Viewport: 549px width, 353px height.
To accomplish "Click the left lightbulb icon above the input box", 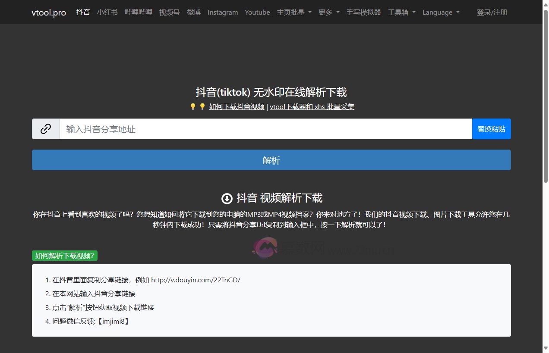I will (193, 106).
